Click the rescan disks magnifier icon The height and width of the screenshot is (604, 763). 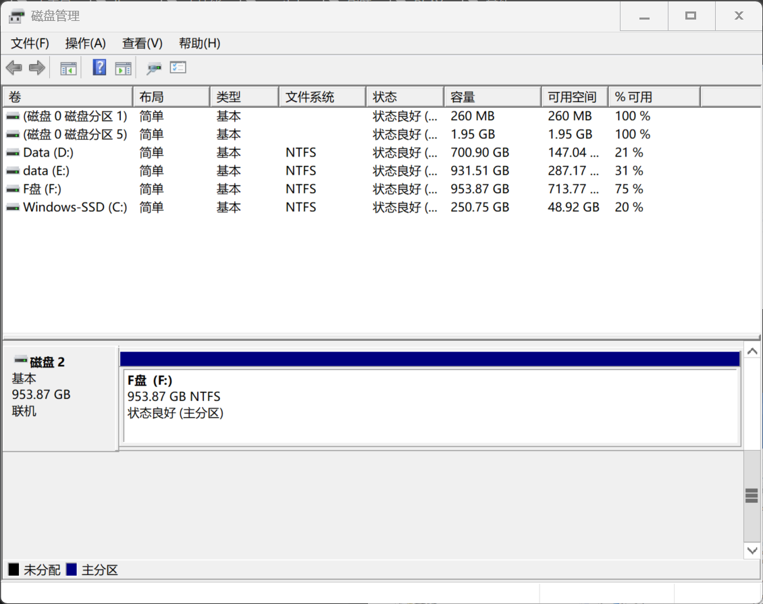pos(155,67)
